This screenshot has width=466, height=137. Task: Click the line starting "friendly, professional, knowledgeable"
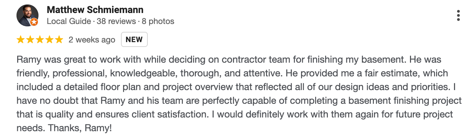[233, 74]
